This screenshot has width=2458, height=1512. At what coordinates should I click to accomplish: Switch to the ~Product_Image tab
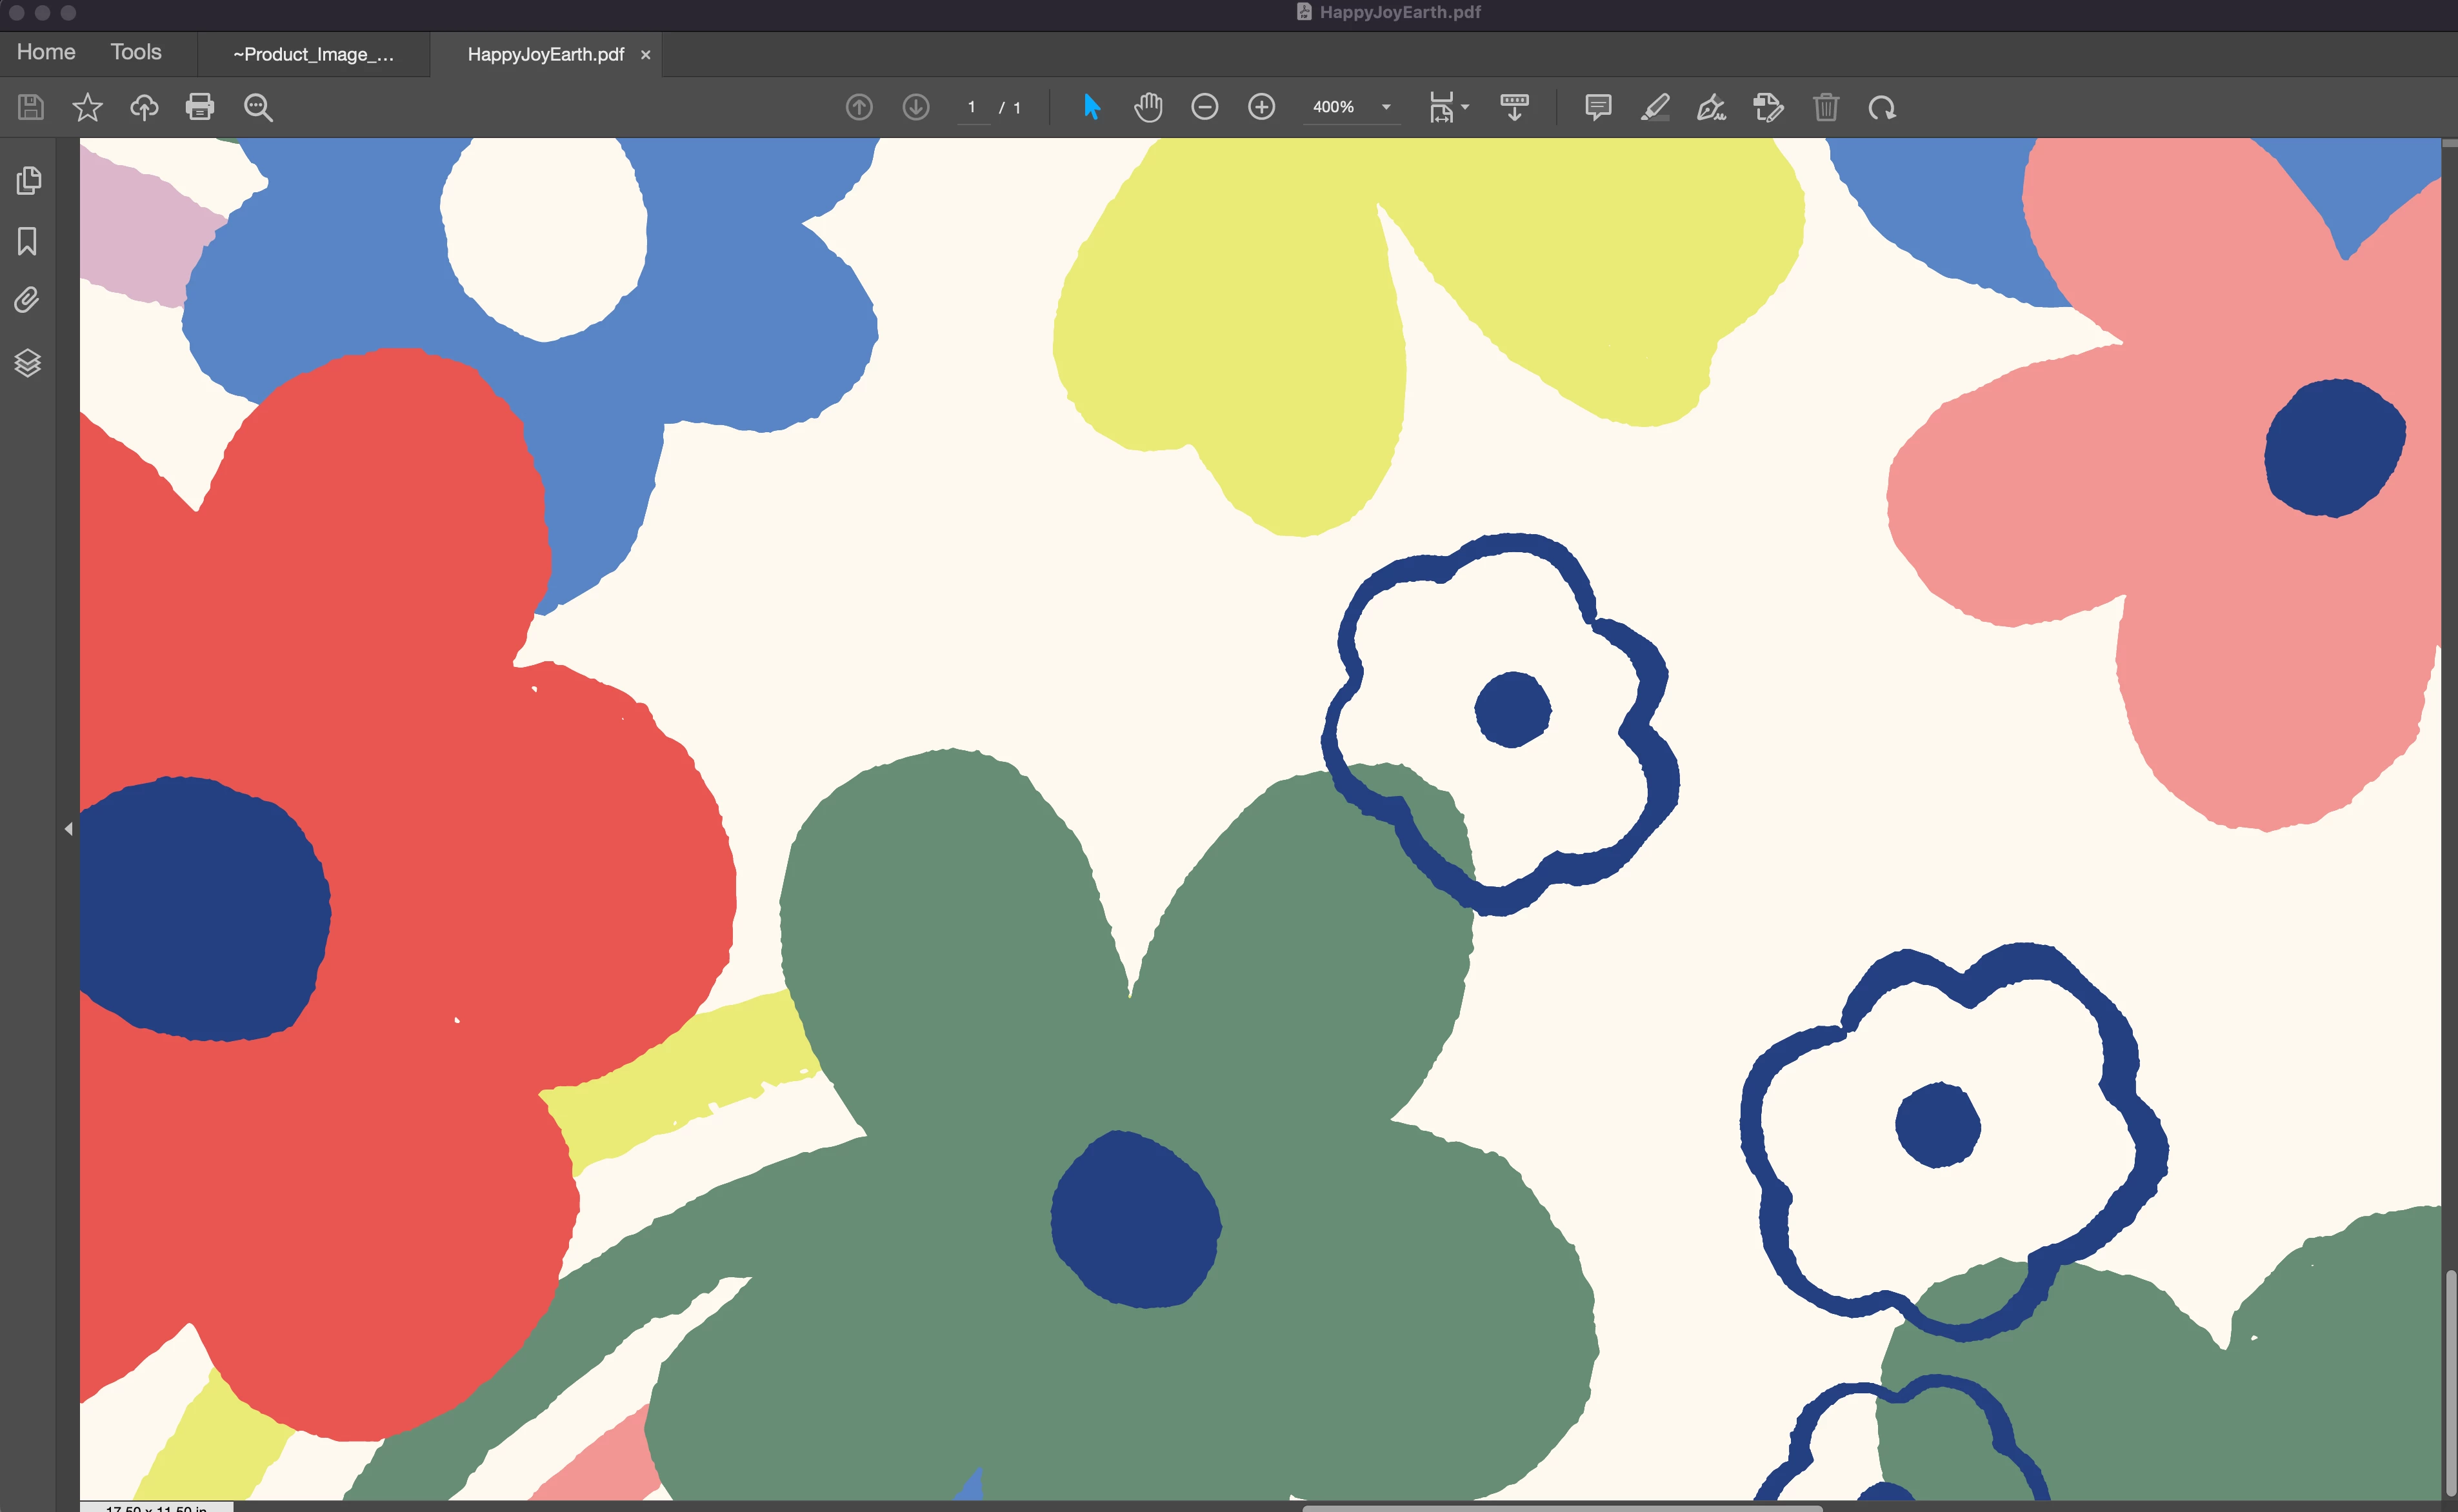click(313, 54)
